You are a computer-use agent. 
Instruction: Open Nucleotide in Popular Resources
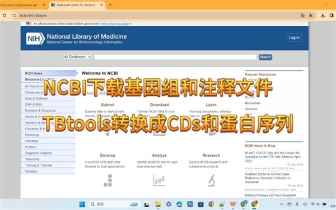click(x=253, y=103)
